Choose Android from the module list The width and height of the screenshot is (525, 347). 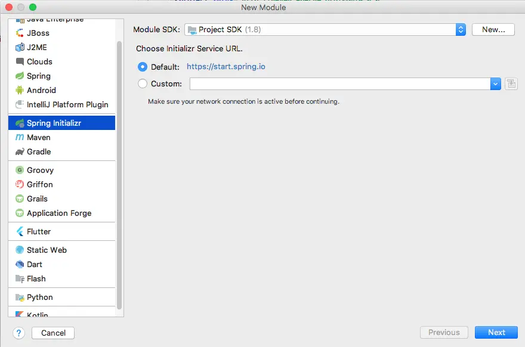point(61,90)
